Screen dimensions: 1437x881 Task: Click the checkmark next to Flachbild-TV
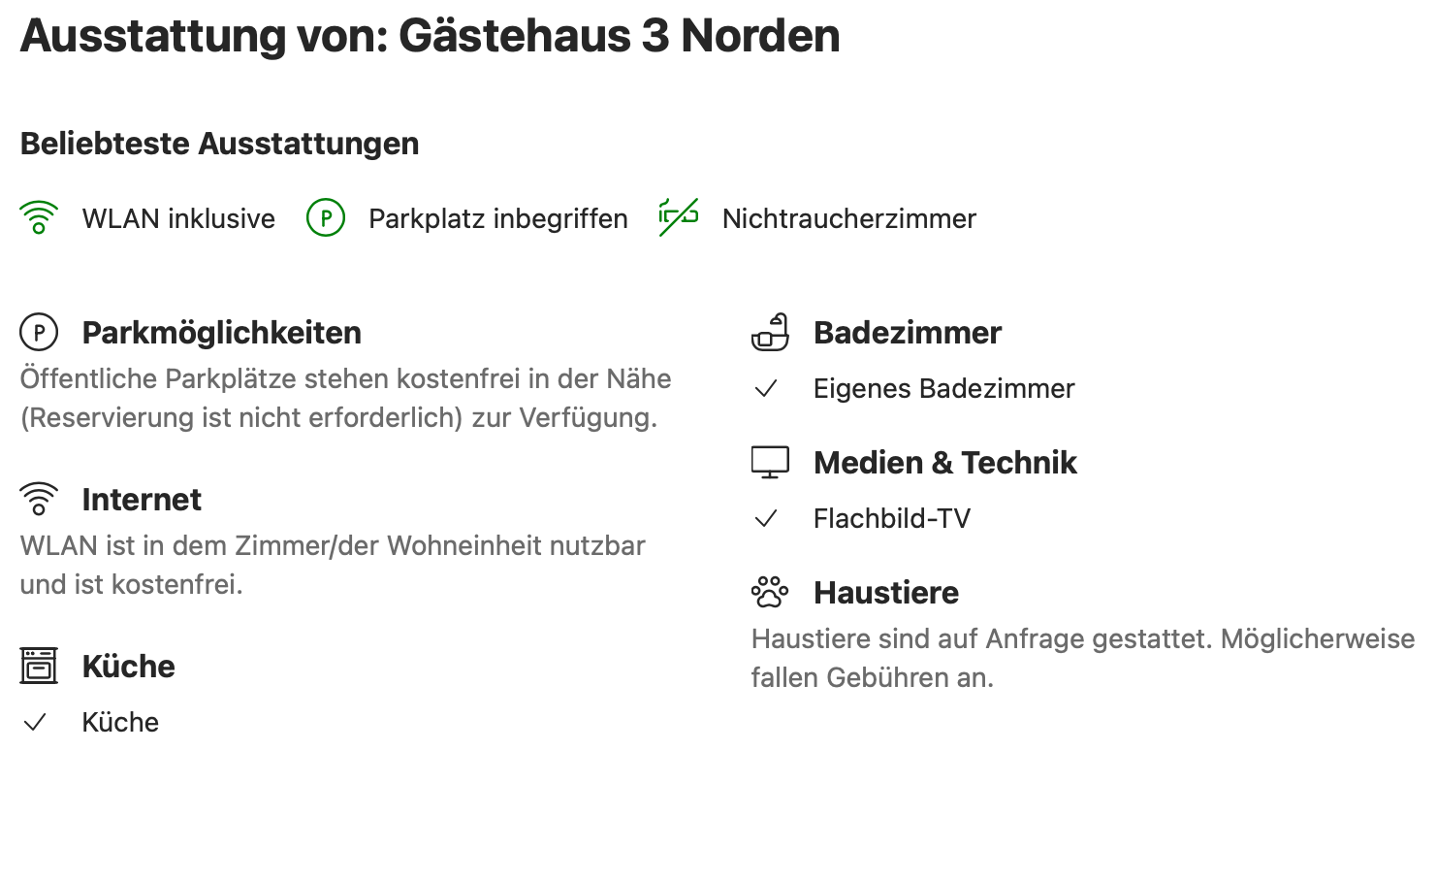[x=766, y=519]
